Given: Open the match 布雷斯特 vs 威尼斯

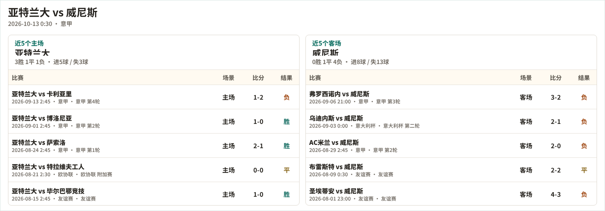Looking at the screenshot, I should 336,167.
